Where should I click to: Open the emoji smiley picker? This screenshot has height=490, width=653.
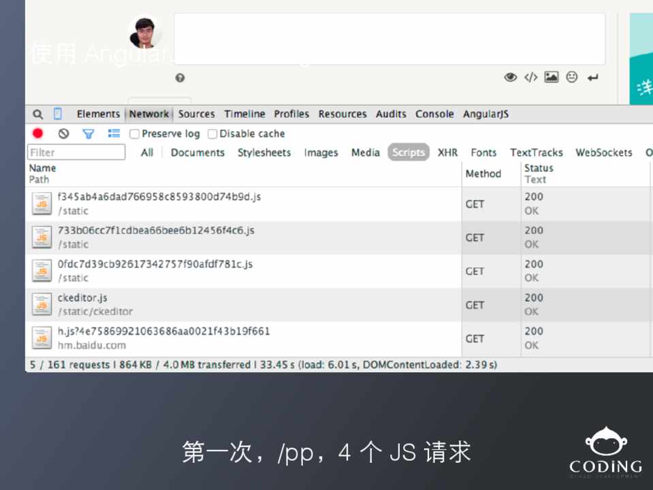point(572,78)
